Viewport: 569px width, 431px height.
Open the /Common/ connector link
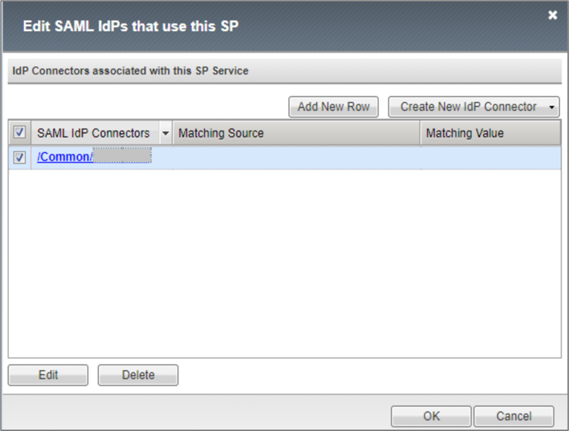(x=65, y=157)
